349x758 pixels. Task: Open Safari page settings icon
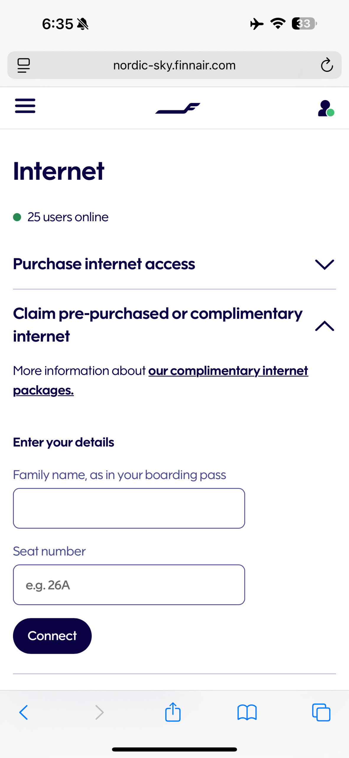24,65
